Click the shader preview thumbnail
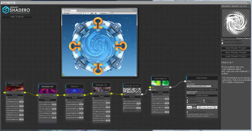 (236, 23)
